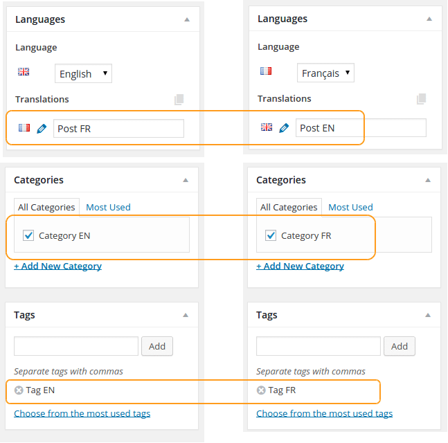
Task: Remove the Tag EN tag
Action: pos(19,390)
